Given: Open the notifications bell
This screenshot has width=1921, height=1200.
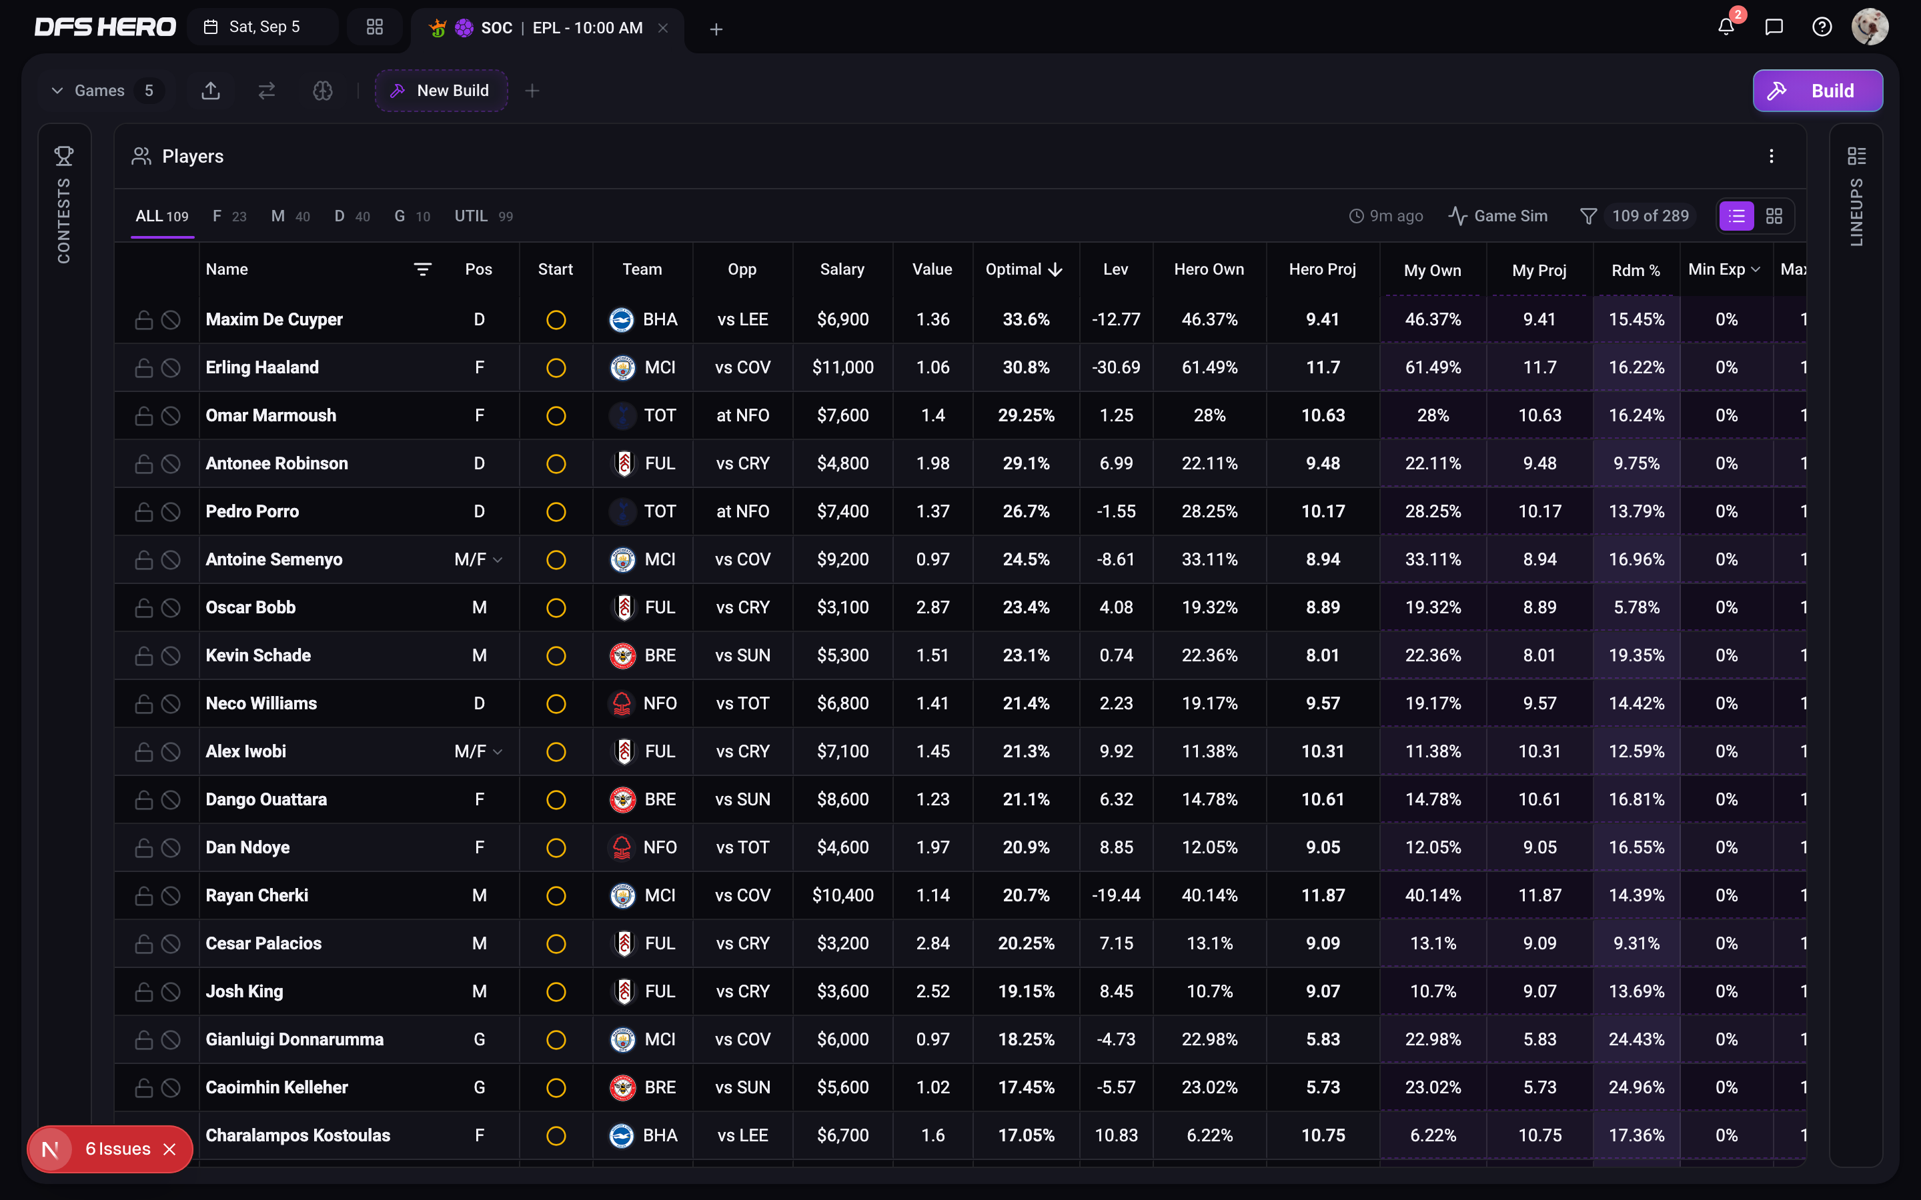Looking at the screenshot, I should (x=1726, y=27).
